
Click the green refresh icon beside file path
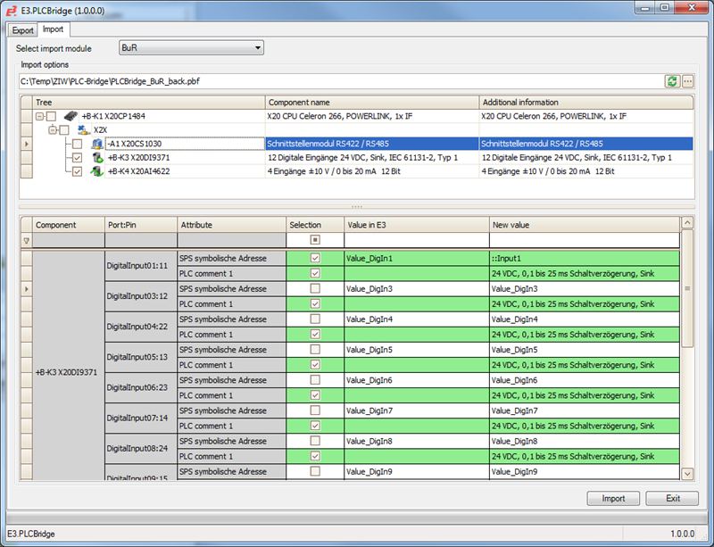pyautogui.click(x=672, y=81)
